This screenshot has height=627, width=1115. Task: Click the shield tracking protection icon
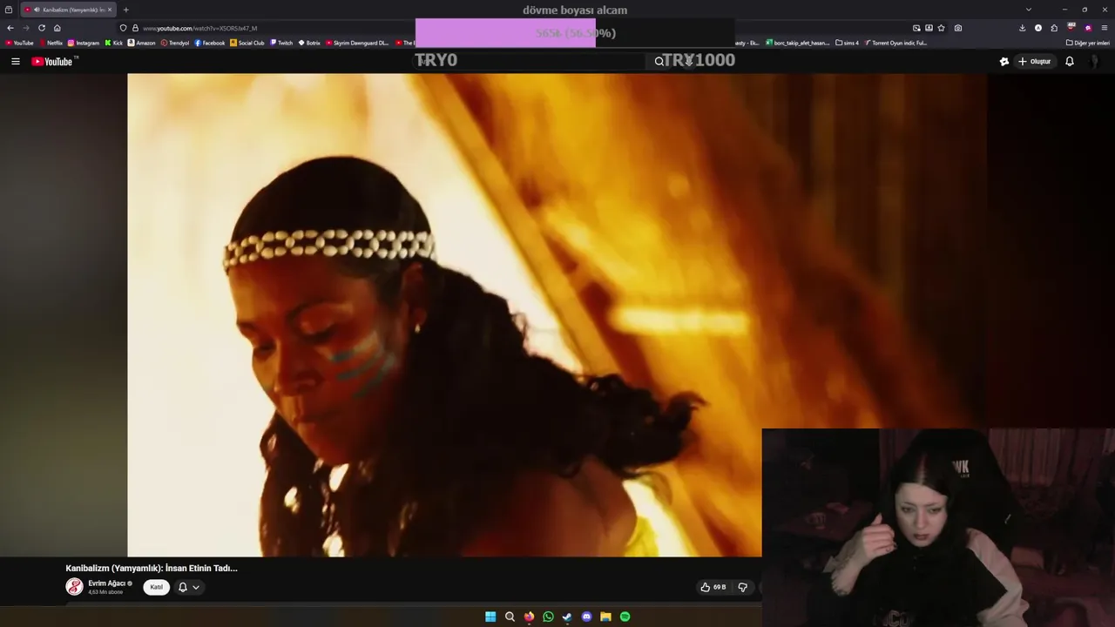point(123,28)
